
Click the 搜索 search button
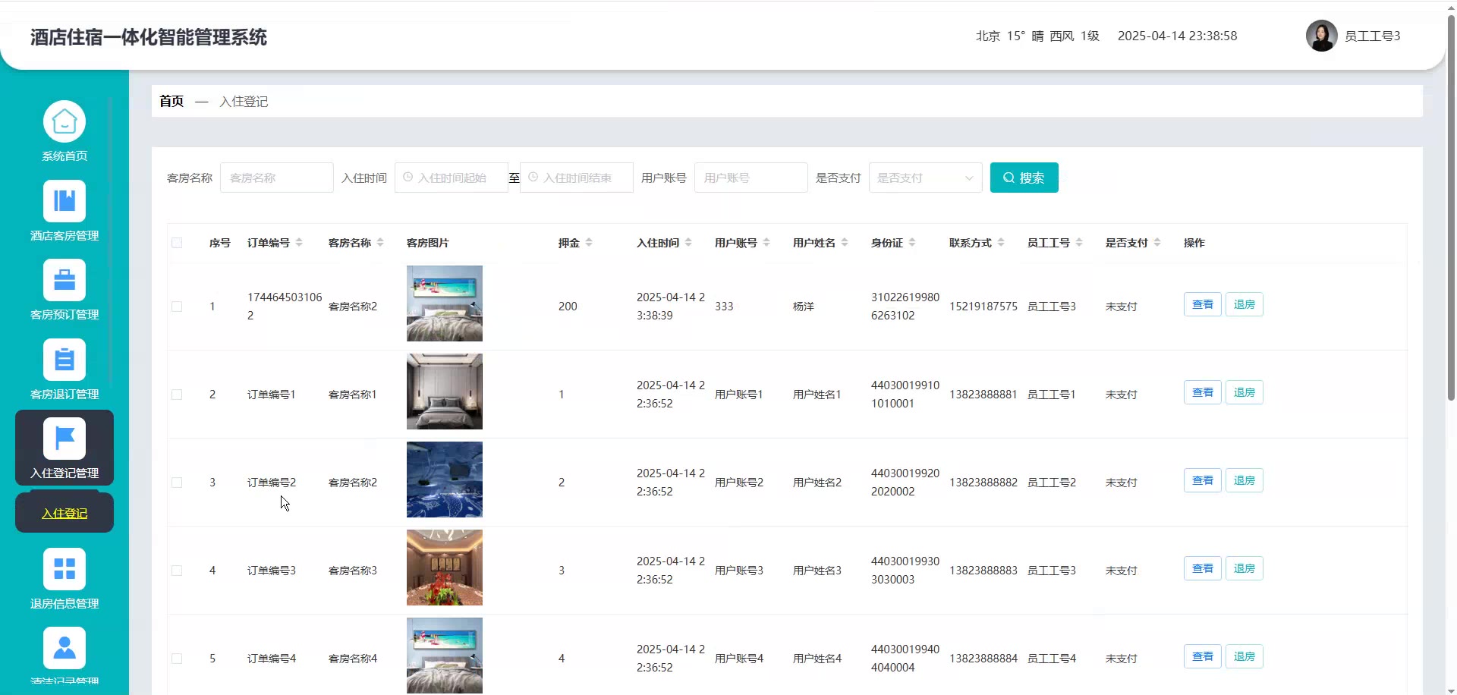click(x=1024, y=178)
